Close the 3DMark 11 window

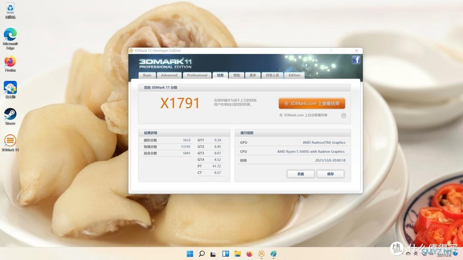click(356, 50)
